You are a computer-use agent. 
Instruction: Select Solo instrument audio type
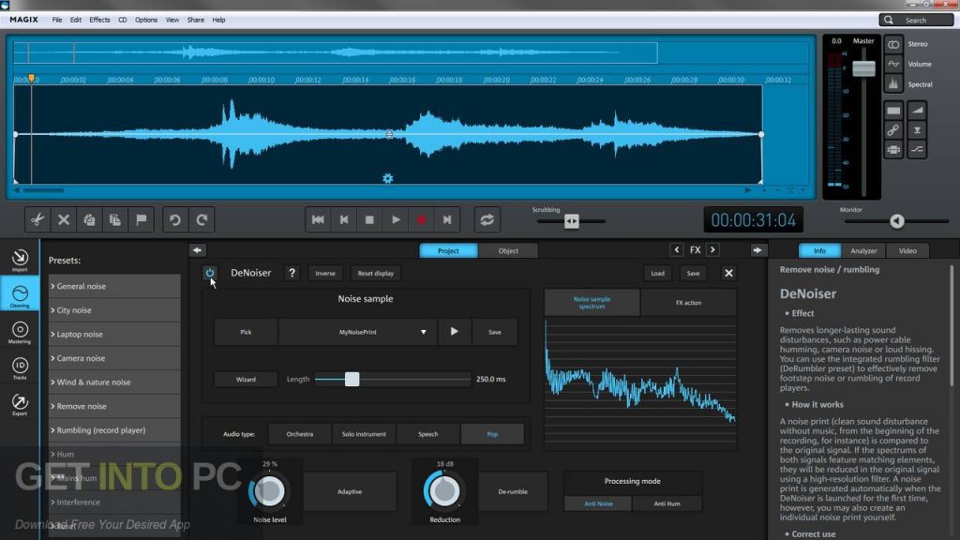click(x=364, y=434)
